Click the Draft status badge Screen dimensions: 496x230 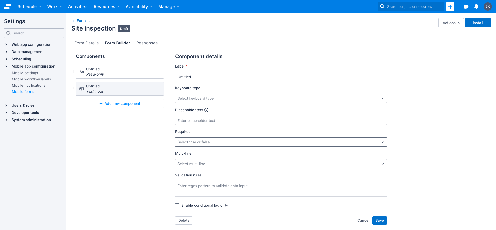[x=124, y=29]
